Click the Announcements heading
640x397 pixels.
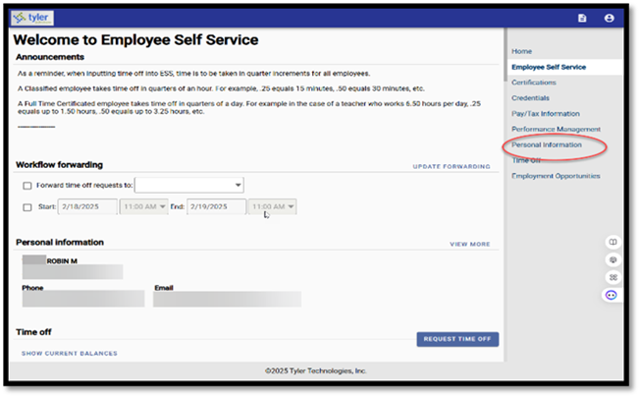pyautogui.click(x=50, y=57)
